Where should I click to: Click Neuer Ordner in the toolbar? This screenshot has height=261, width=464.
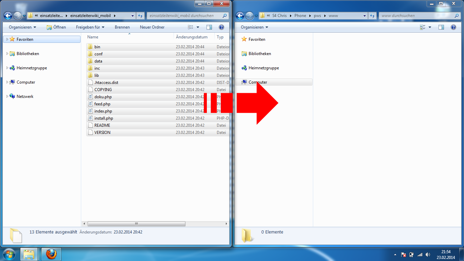[152, 27]
